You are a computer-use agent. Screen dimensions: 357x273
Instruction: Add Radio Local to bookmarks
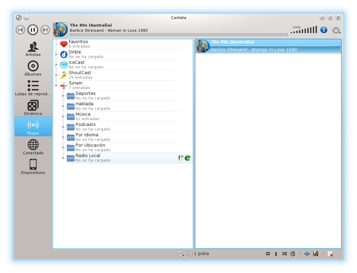tap(181, 158)
